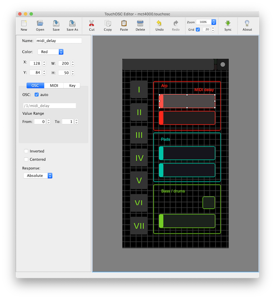Image resolution: width=275 pixels, height=299 pixels.
Task: Click the page I button in layout
Action: (x=139, y=89)
